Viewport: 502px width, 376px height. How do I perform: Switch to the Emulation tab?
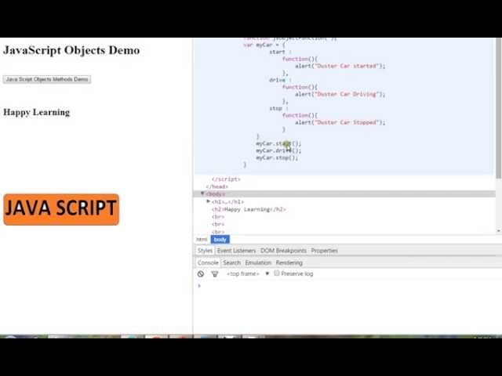[x=258, y=263]
